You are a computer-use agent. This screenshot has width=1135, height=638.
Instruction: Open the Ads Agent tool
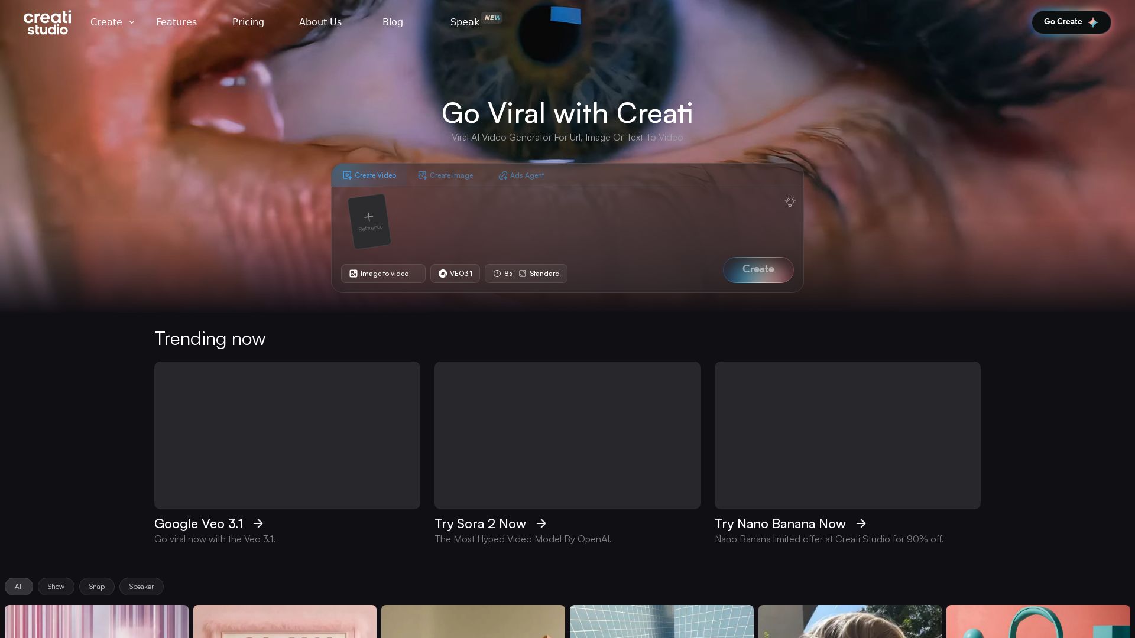coord(521,175)
